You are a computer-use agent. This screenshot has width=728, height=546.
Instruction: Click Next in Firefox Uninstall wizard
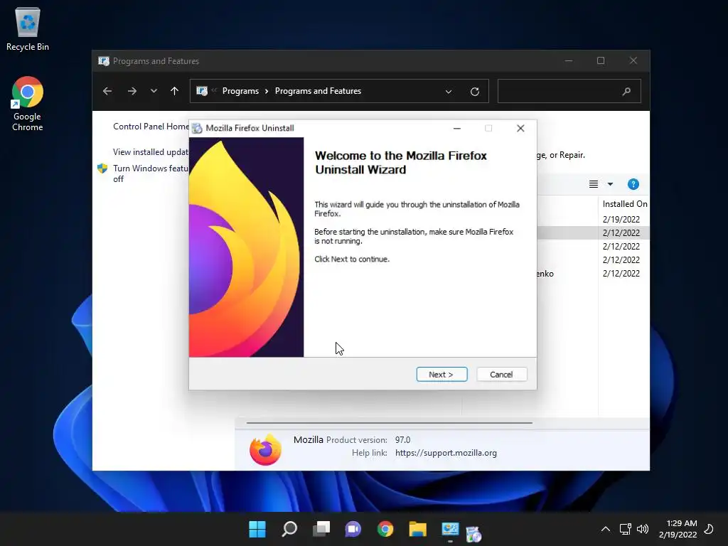tap(441, 374)
